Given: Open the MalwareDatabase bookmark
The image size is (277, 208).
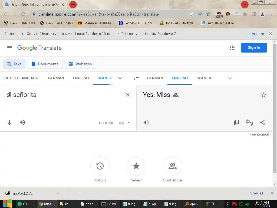Looking at the screenshot, I should [96, 23].
